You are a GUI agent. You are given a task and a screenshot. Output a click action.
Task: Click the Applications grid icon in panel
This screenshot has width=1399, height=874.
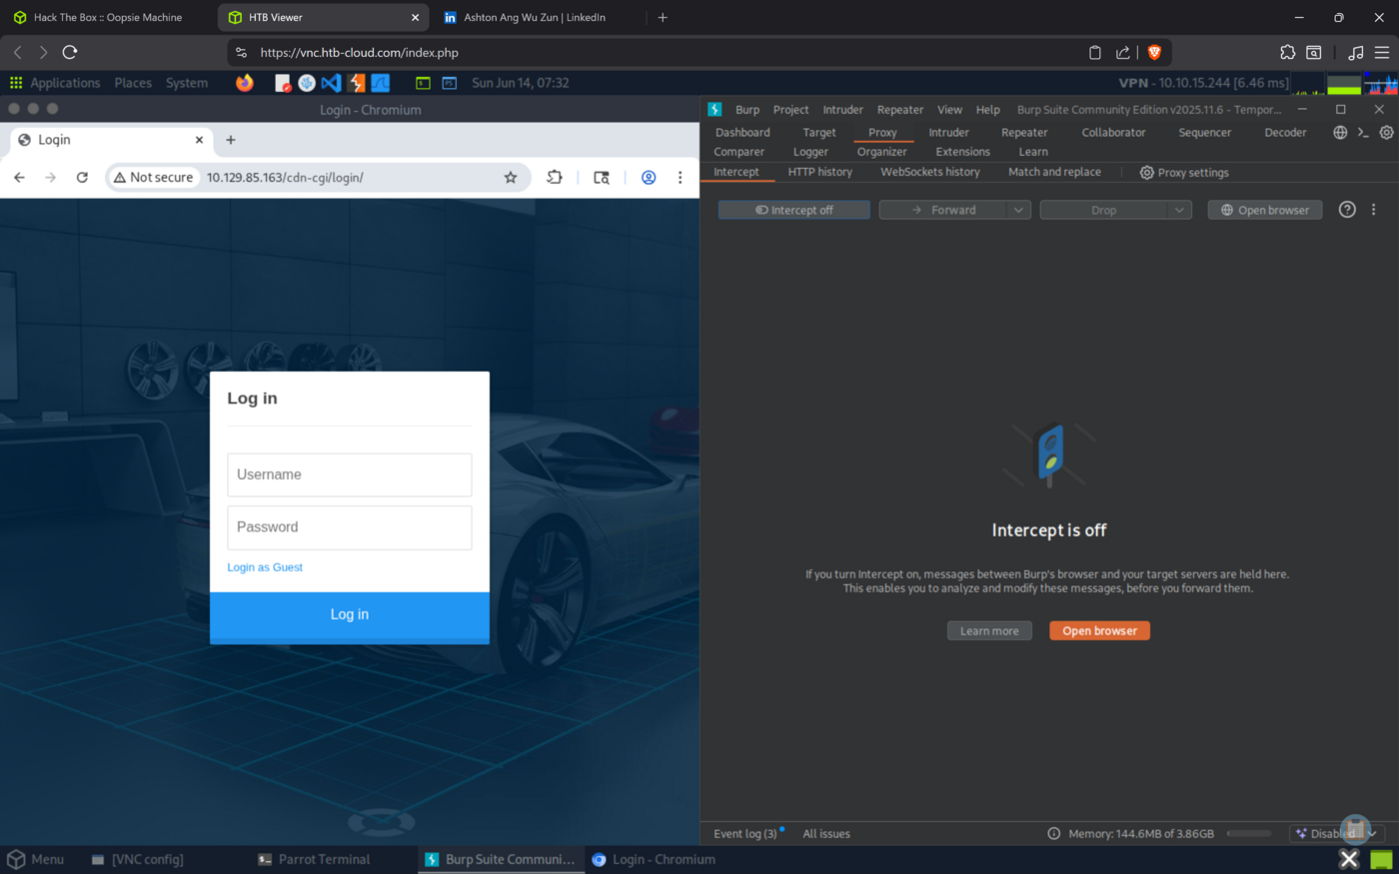tap(16, 83)
